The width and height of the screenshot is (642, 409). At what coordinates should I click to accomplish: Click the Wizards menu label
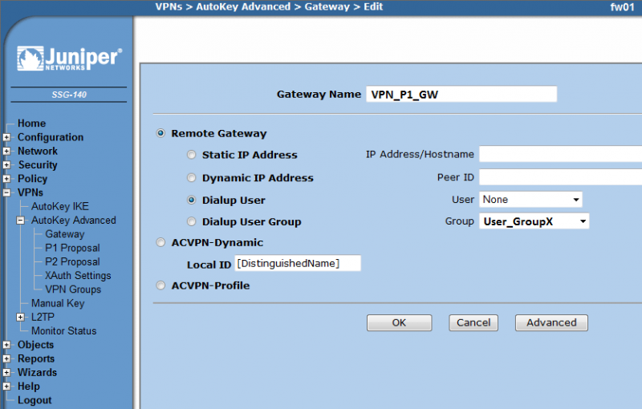click(37, 372)
